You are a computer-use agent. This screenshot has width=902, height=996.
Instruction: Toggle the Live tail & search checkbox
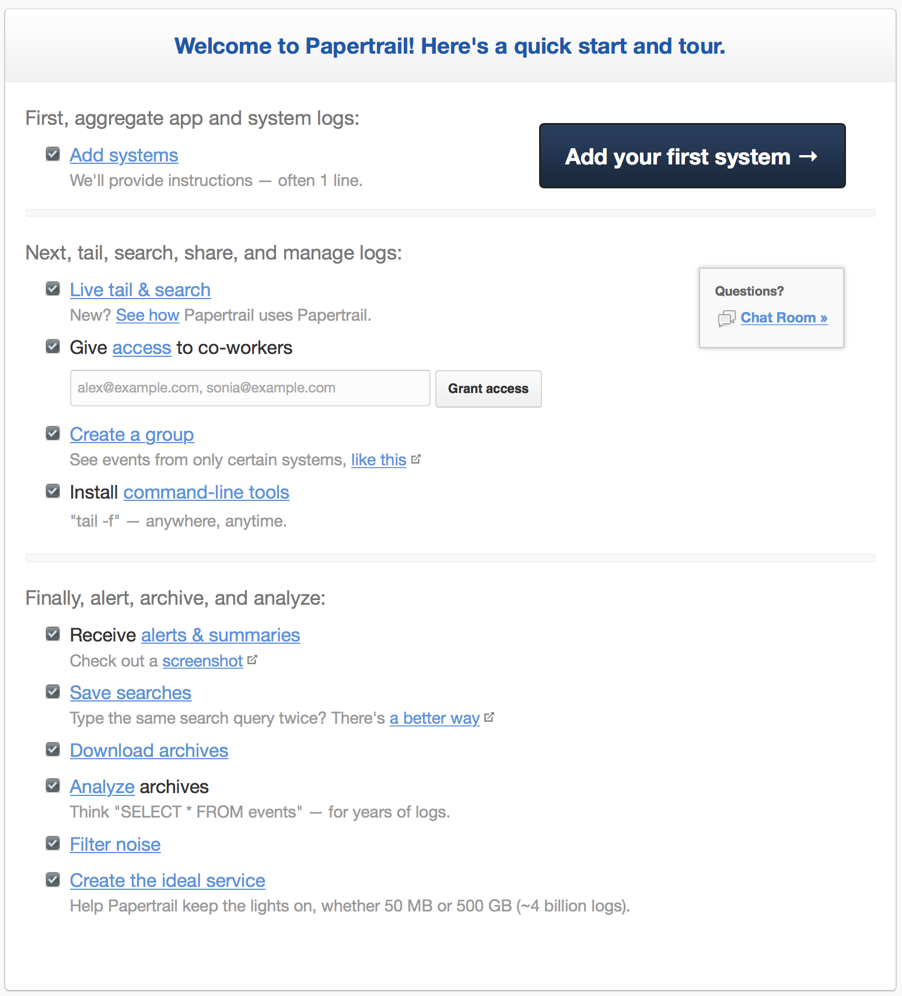click(x=53, y=289)
